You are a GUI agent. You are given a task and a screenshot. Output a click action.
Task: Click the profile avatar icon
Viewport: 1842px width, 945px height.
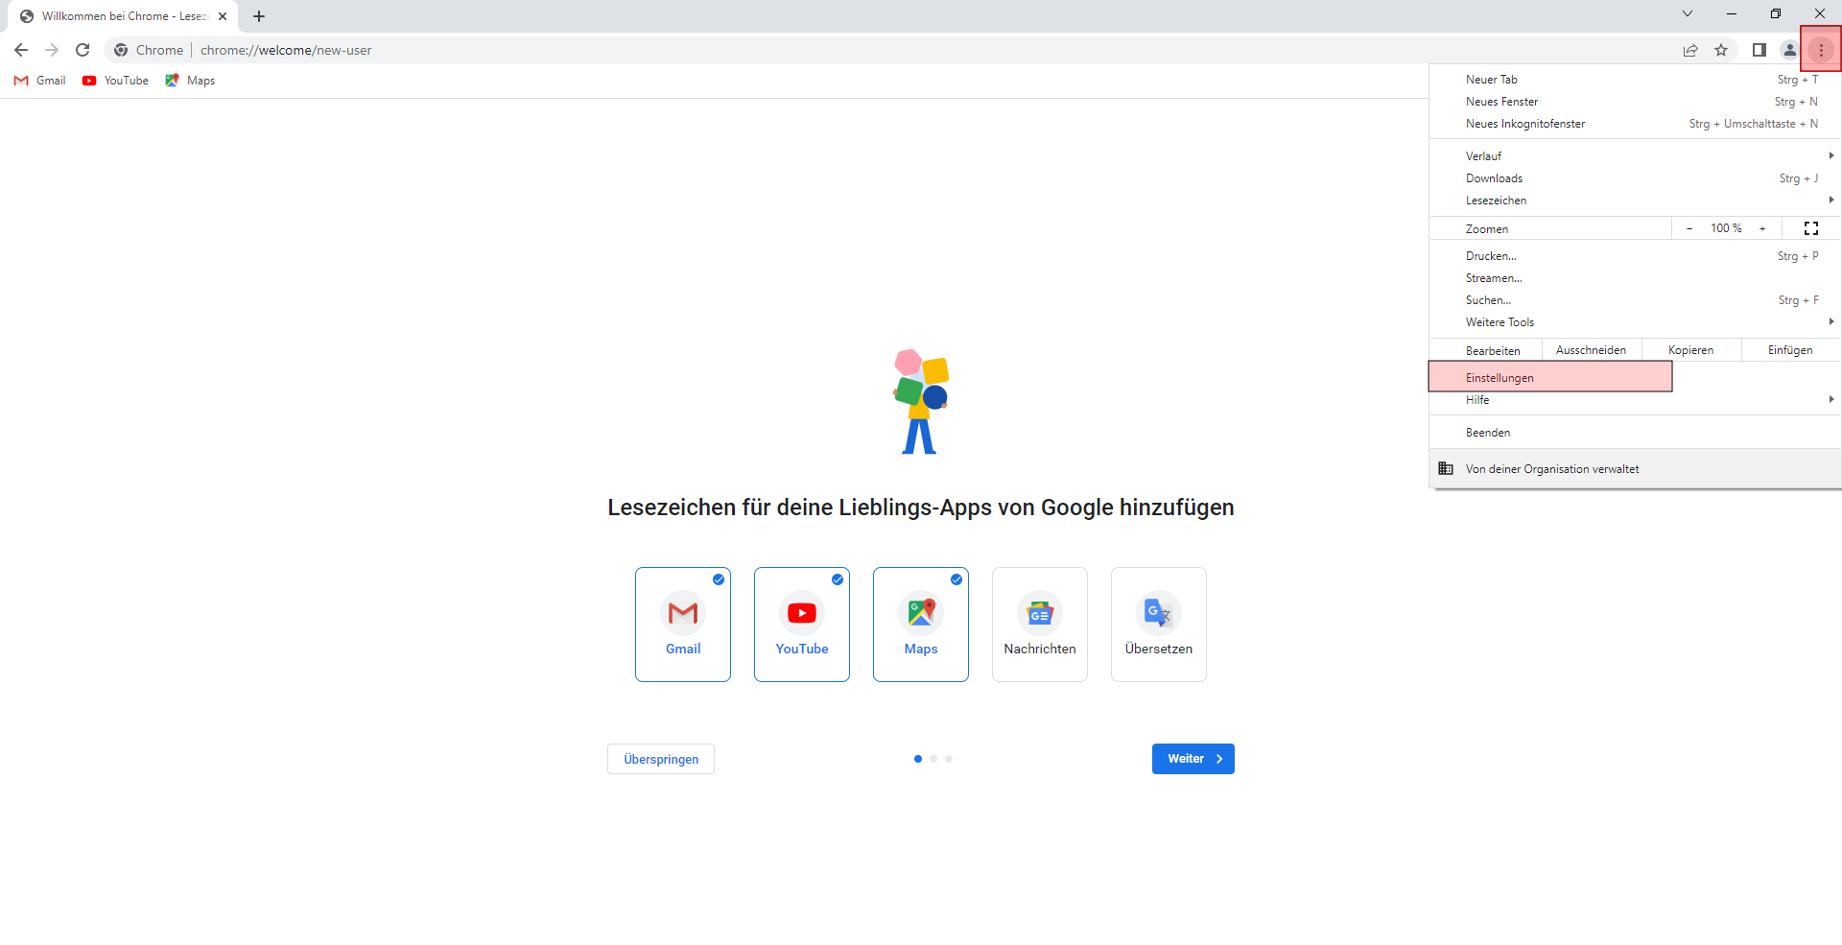coord(1789,50)
